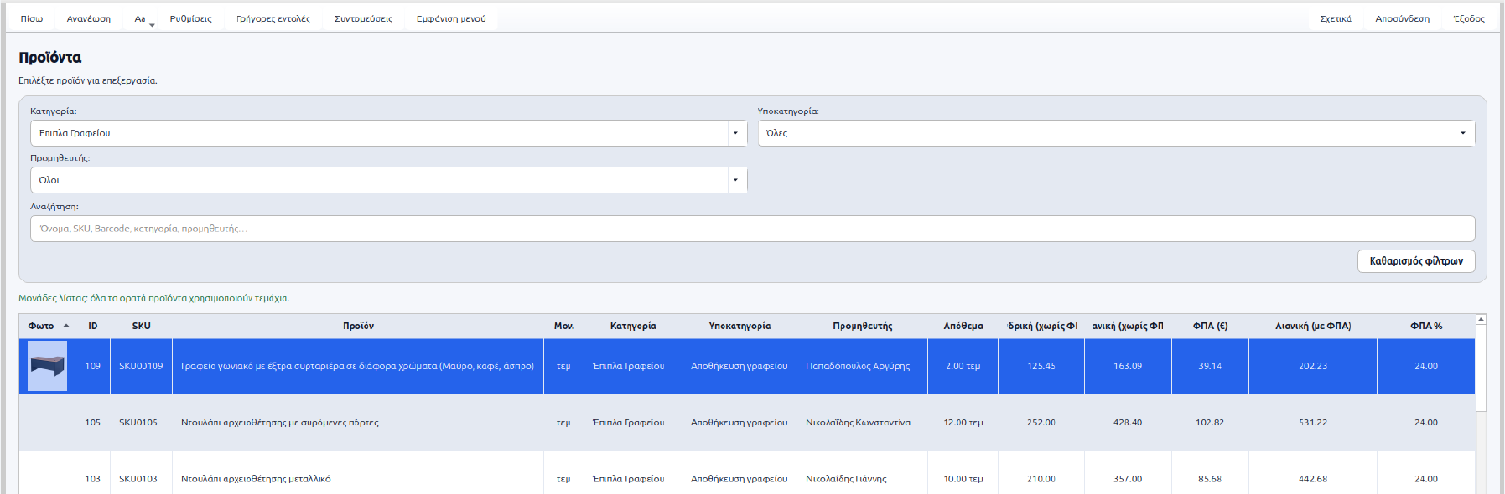Click Έξοδος to exit
The height and width of the screenshot is (494, 1505).
pos(1469,18)
